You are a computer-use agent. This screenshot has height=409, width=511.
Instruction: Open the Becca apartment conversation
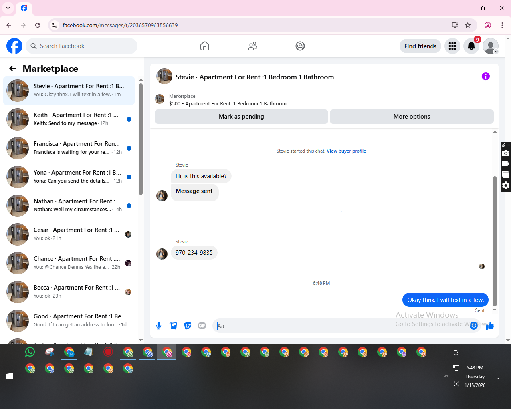tap(69, 292)
